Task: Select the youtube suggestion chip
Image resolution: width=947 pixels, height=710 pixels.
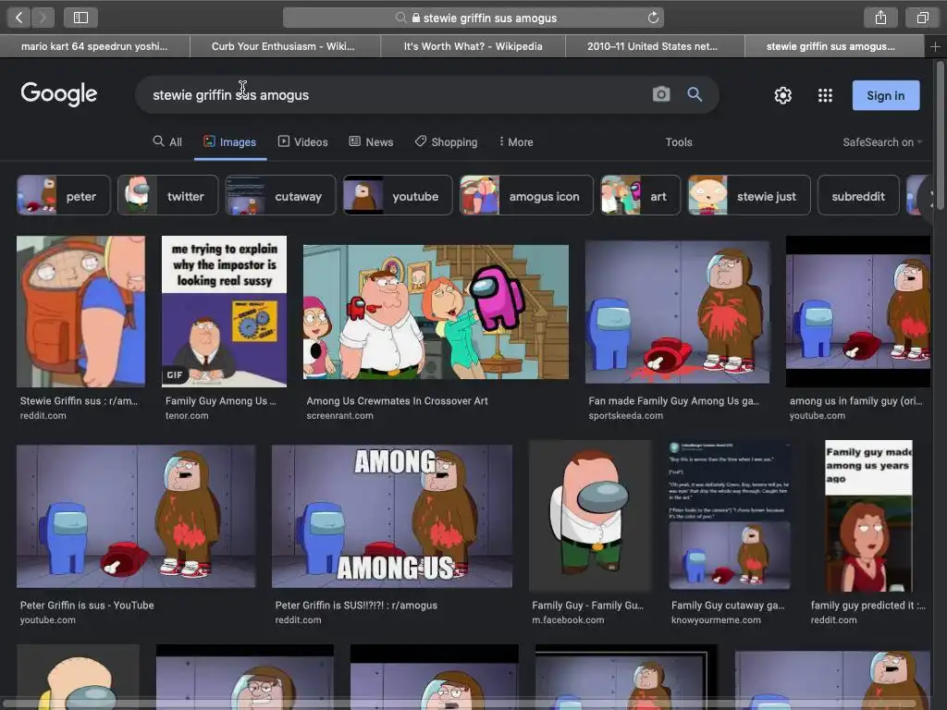Action: [x=398, y=196]
